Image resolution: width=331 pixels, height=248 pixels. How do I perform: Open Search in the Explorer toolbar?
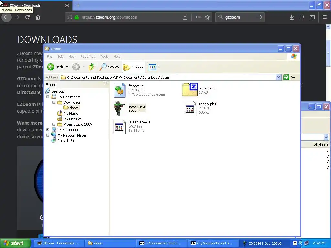tap(109, 67)
